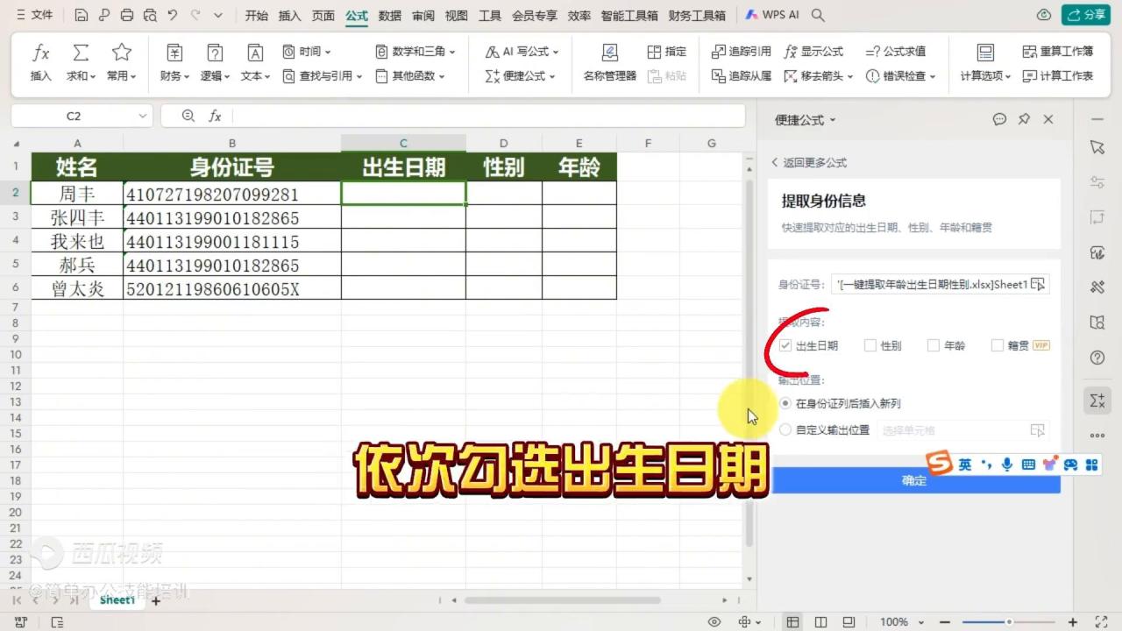Image resolution: width=1122 pixels, height=631 pixels.
Task: Click the help question mark in right sidebar
Action: pos(1097,358)
